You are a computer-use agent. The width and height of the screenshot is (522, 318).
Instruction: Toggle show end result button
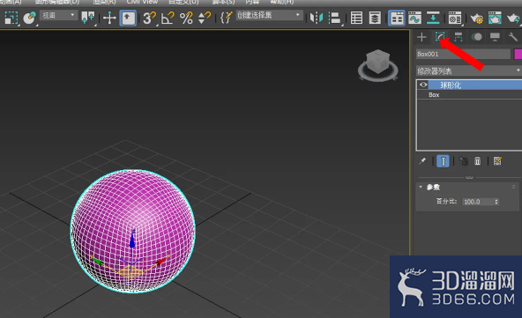tap(443, 161)
